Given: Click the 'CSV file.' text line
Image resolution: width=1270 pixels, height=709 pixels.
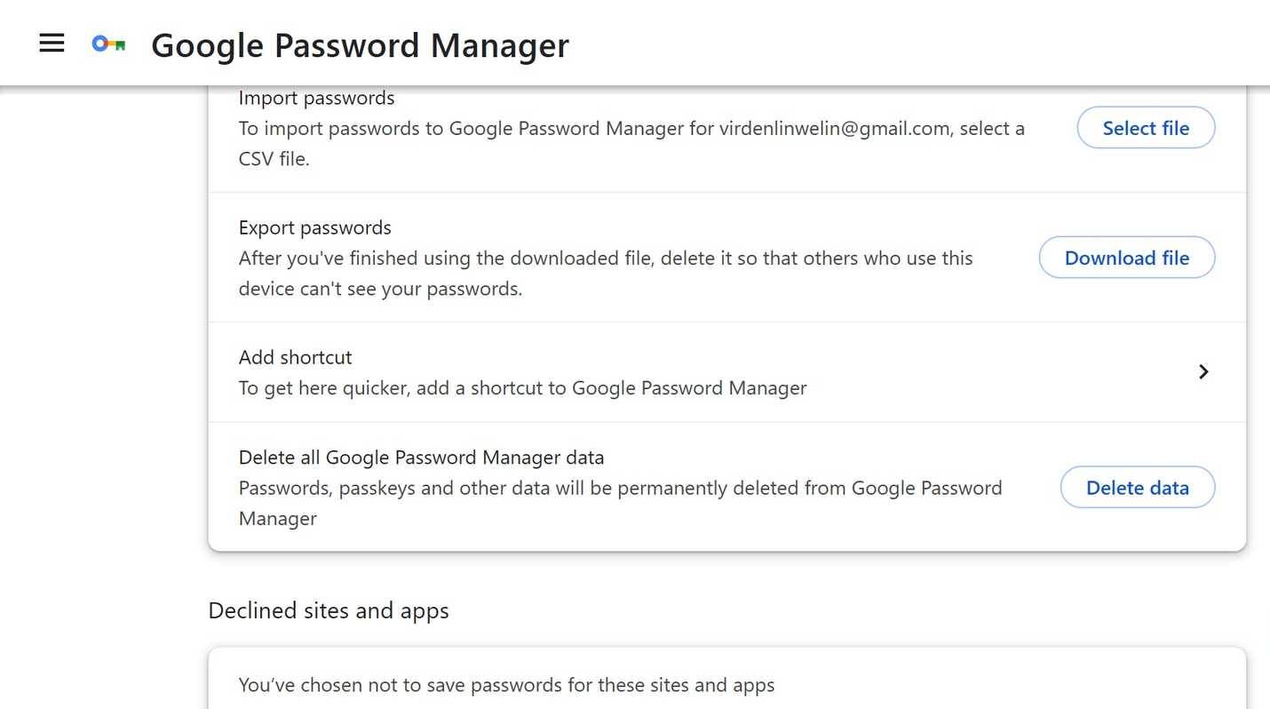Looking at the screenshot, I should [274, 160].
